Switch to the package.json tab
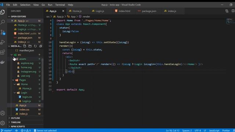 149,11
